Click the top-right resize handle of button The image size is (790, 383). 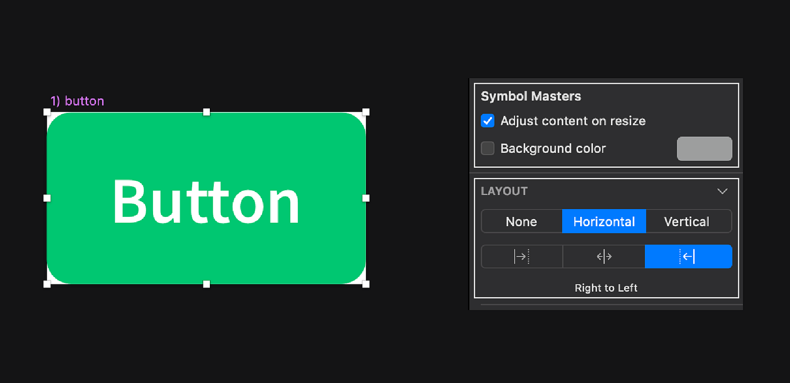366,112
